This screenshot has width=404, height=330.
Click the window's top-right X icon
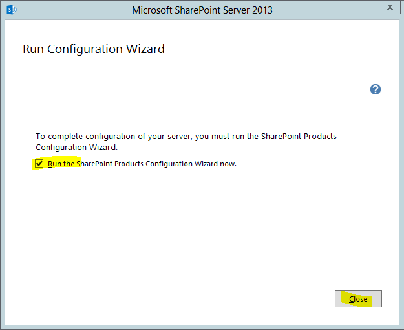(390, 7)
